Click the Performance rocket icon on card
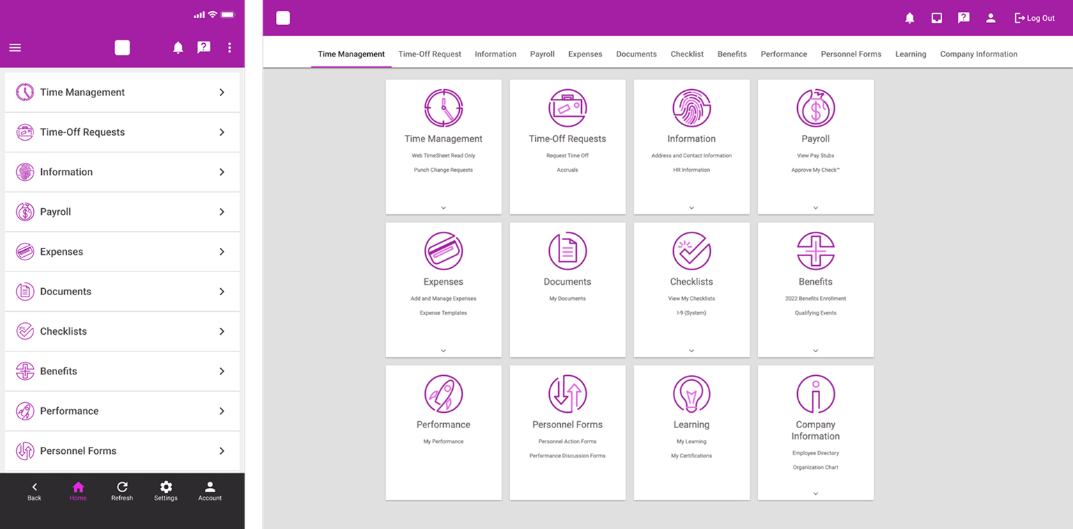Image resolution: width=1073 pixels, height=529 pixels. [x=443, y=394]
